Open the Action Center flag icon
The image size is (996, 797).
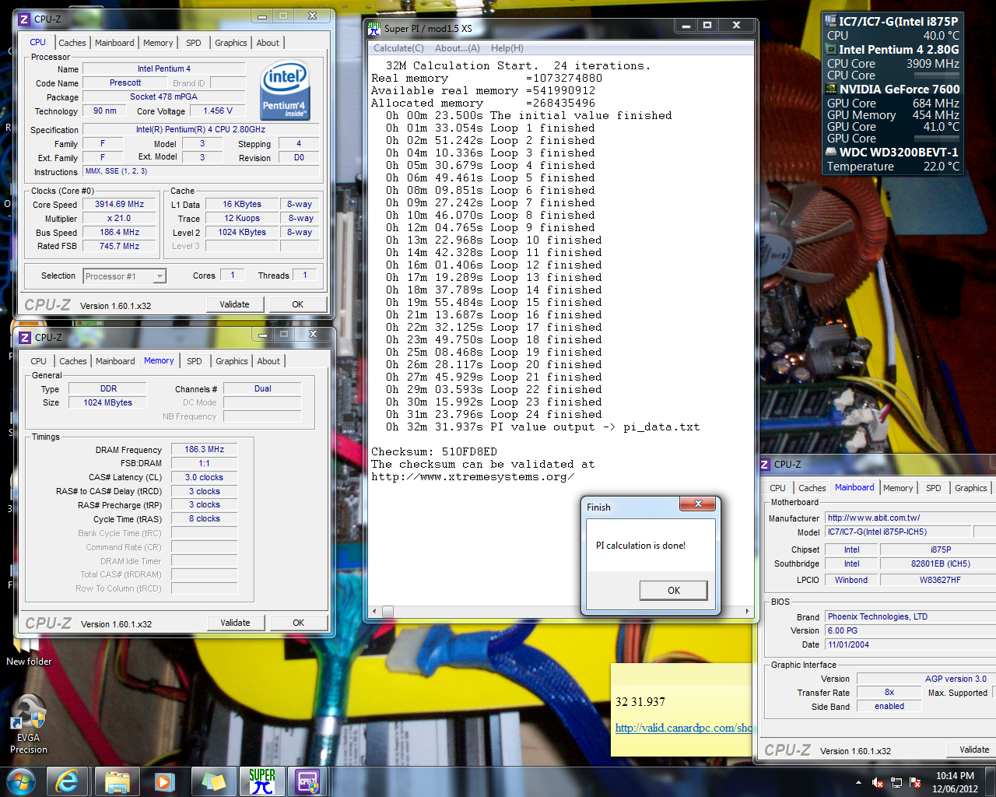tap(916, 782)
